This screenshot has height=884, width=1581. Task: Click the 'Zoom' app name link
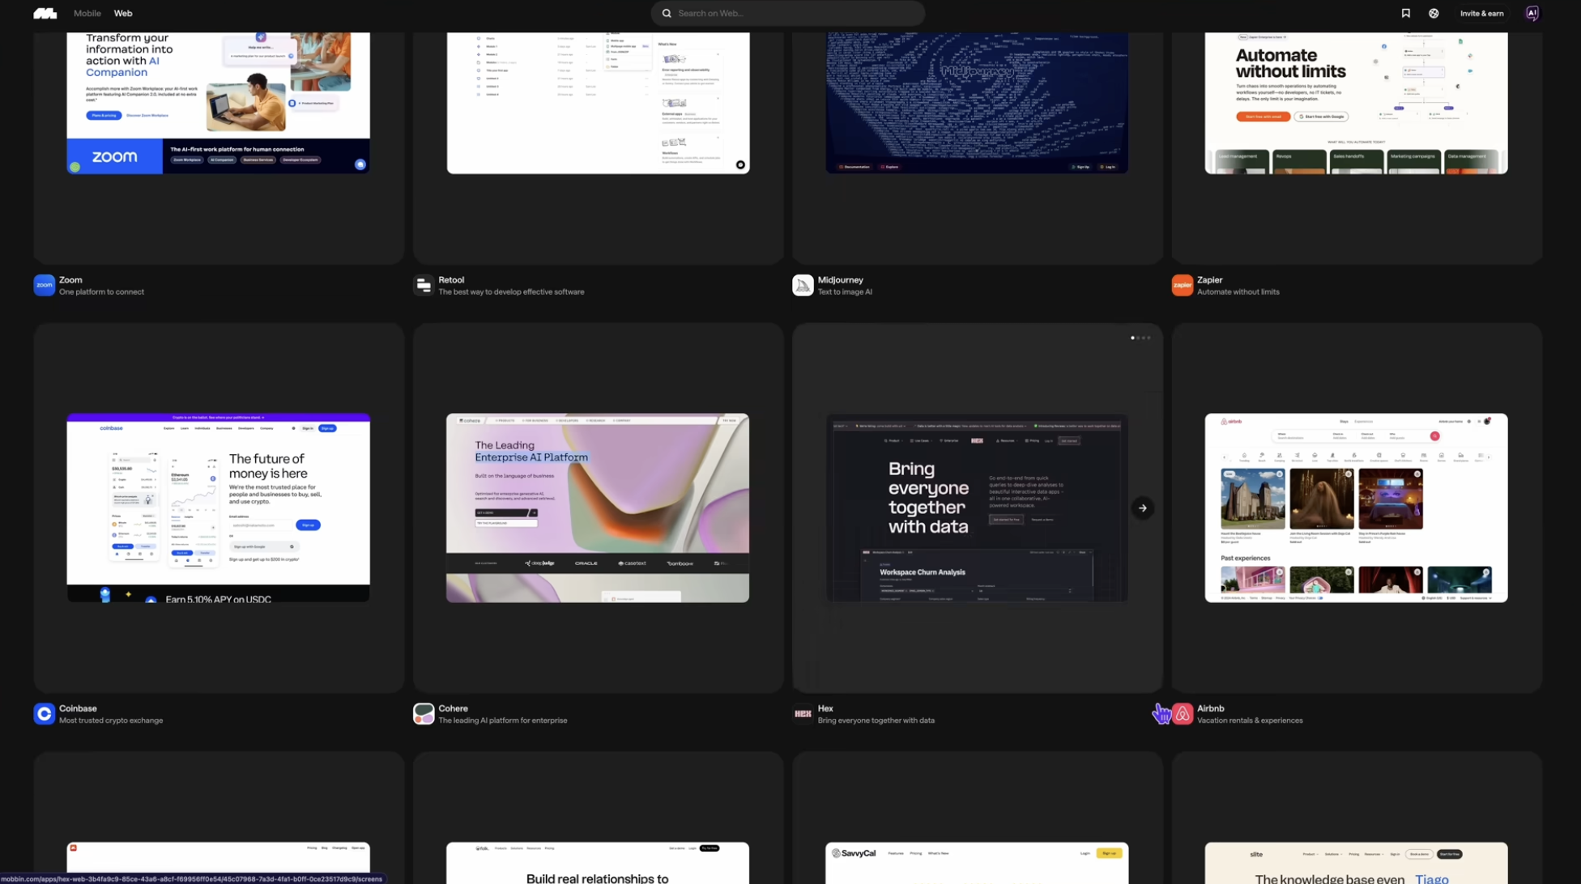pos(70,280)
